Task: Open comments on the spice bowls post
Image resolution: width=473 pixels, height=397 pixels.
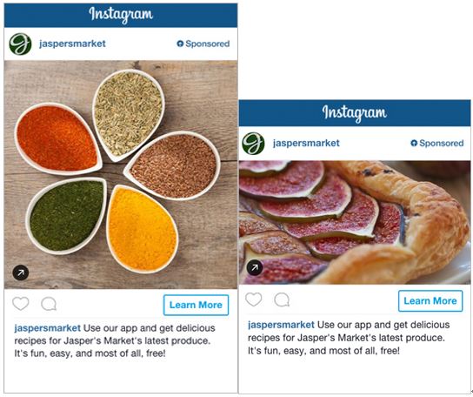Action: point(49,304)
